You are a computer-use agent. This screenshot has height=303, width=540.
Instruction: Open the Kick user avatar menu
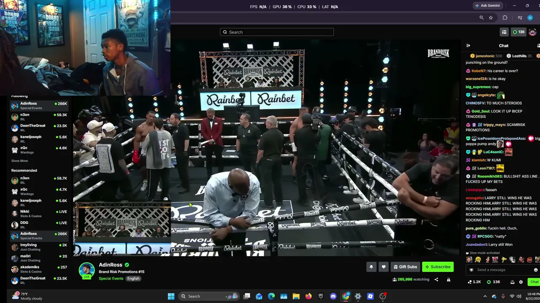(532, 32)
